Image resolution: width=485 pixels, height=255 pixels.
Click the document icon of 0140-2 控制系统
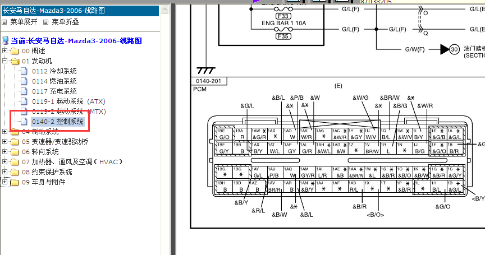pos(24,122)
